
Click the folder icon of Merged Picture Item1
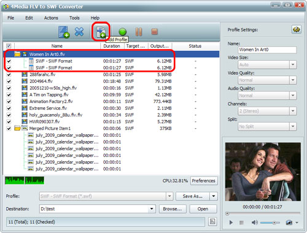click(17, 128)
